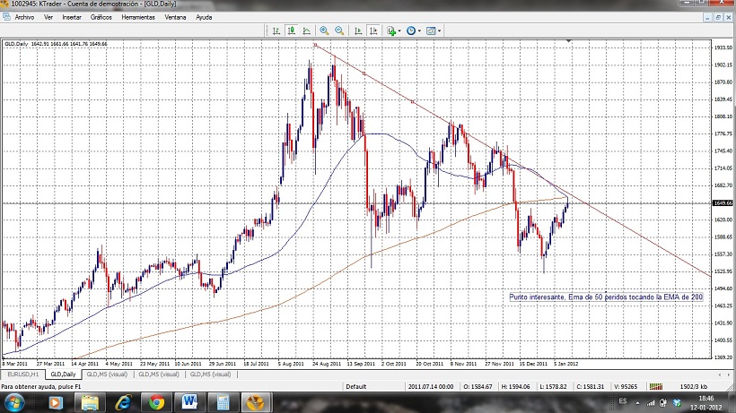Click the Windows Start button
The width and height of the screenshot is (736, 413).
(16, 402)
